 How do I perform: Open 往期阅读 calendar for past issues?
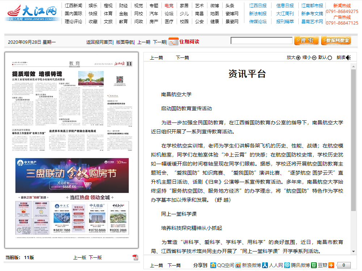tap(184, 42)
